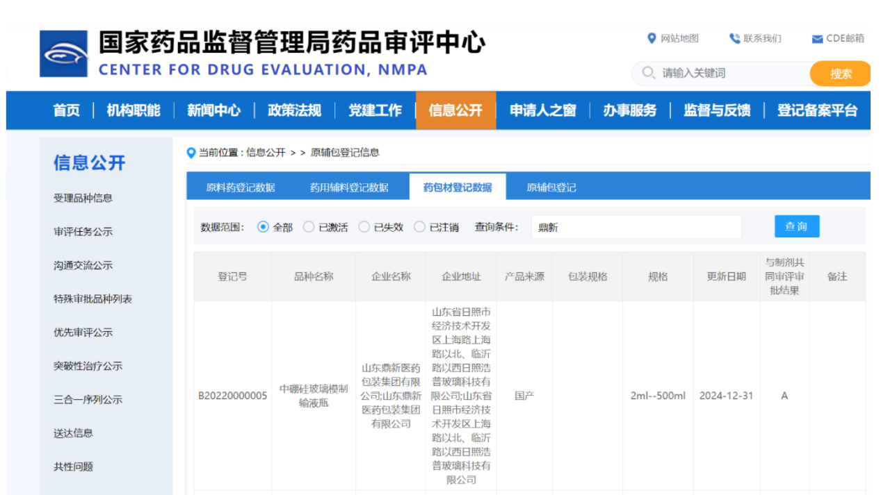This screenshot has width=881, height=495.
Task: Open the 登记备案平台 navigation item
Action: [x=818, y=110]
